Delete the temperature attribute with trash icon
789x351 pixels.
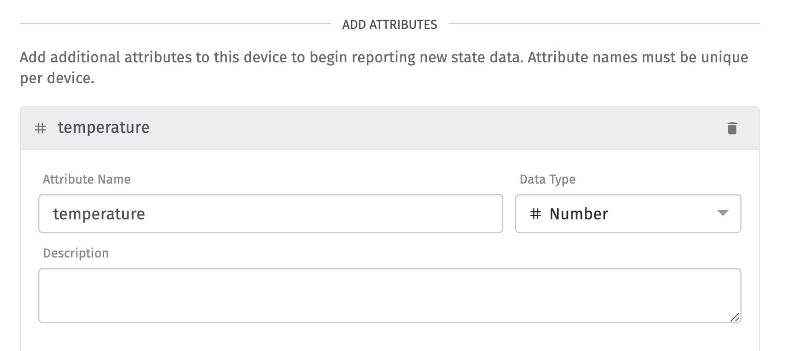(732, 128)
